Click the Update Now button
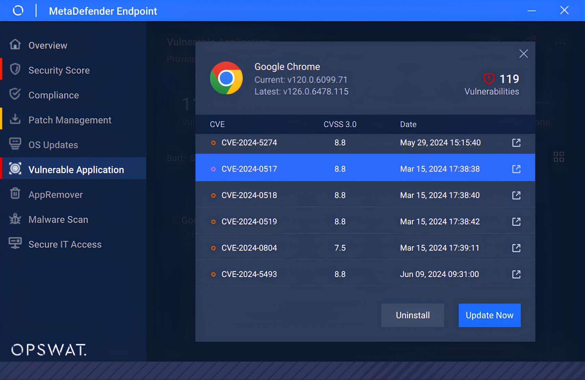Viewport: 585px width, 380px height. [x=489, y=315]
